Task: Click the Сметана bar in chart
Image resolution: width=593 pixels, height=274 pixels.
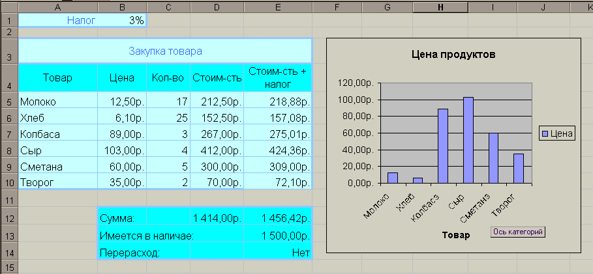Action: (494, 158)
